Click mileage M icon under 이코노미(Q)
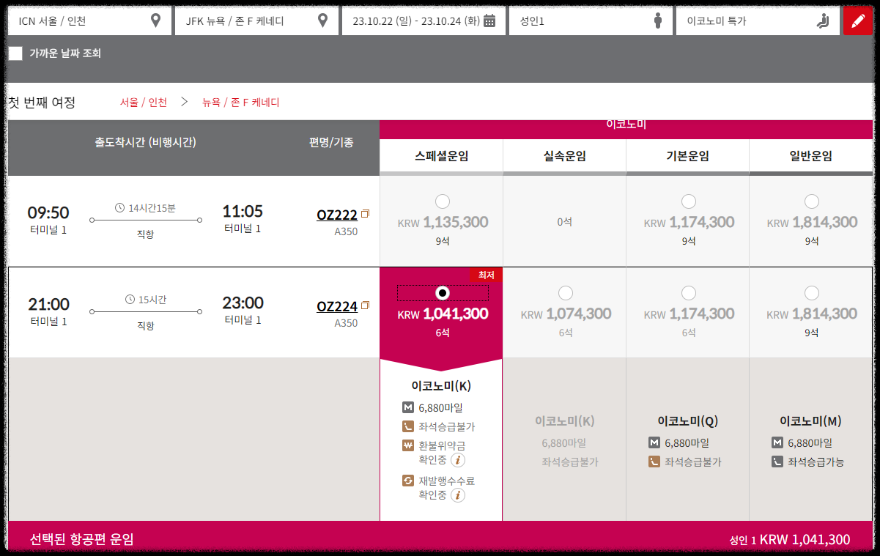The height and width of the screenshot is (556, 880). (654, 443)
